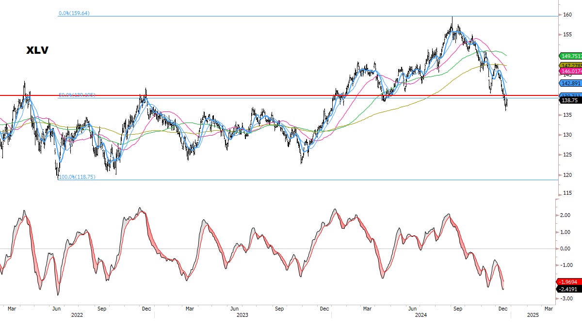
Task: Click the 135 price axis label
Action: (x=567, y=115)
